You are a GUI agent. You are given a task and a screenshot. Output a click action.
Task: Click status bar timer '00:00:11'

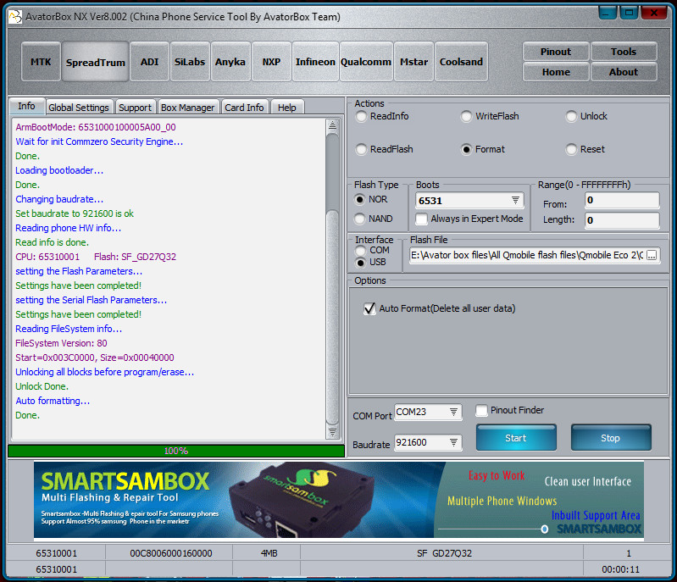pos(620,569)
